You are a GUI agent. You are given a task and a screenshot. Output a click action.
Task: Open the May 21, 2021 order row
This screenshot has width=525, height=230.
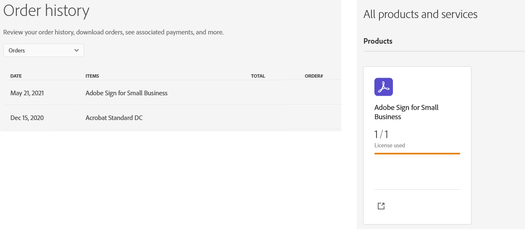tap(27, 93)
